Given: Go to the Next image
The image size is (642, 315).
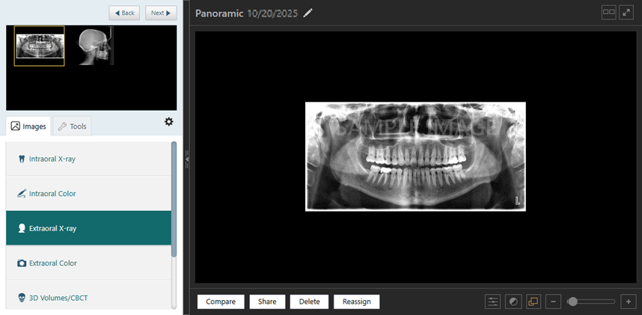Looking at the screenshot, I should [160, 13].
